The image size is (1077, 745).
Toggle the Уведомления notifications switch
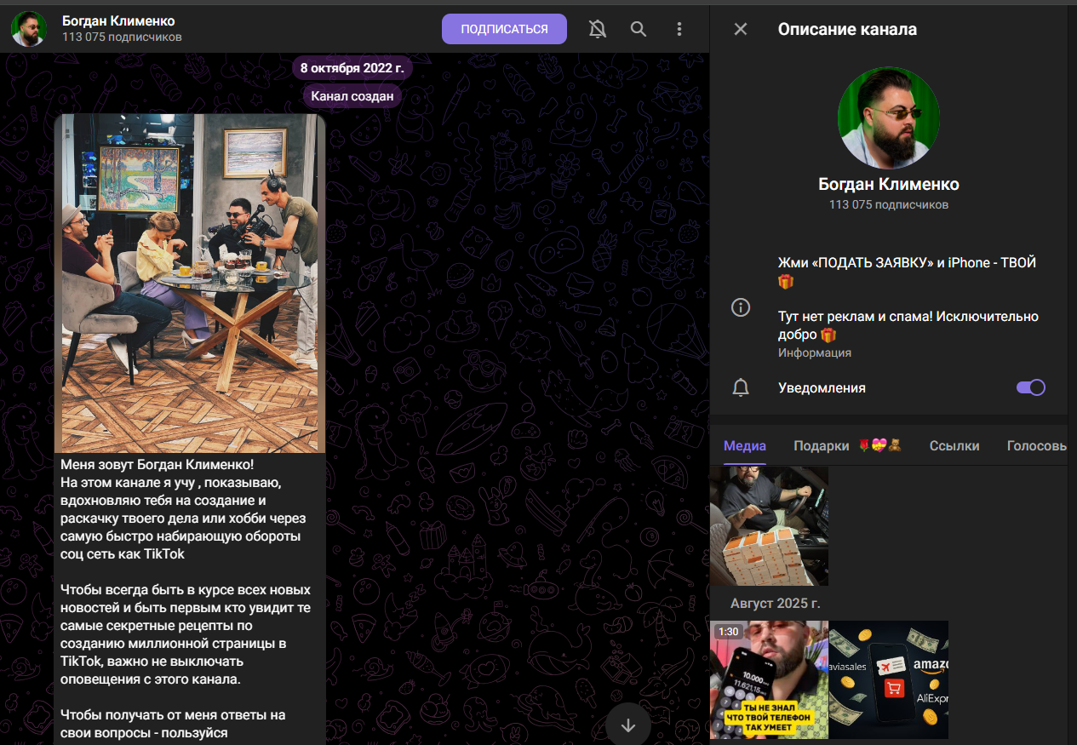pyautogui.click(x=1030, y=388)
